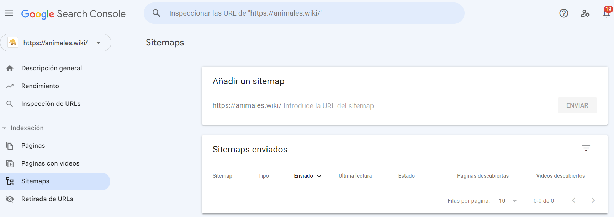
Task: Click the ENVIAR button
Action: (577, 105)
